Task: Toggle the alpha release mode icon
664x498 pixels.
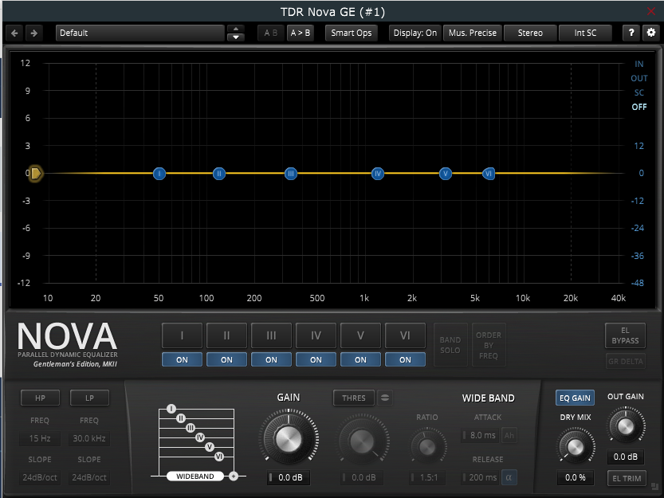Action: [x=509, y=477]
